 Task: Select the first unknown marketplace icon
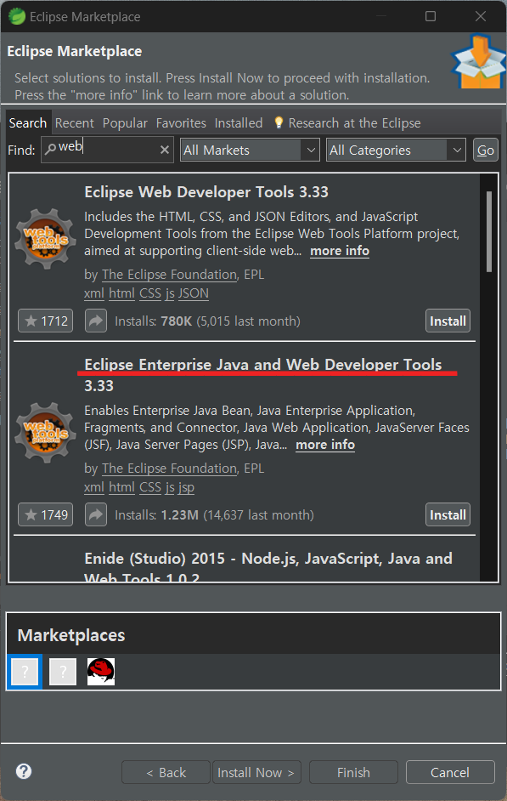25,671
